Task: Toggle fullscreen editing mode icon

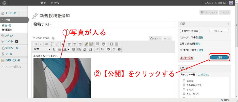Action: pos(111,44)
